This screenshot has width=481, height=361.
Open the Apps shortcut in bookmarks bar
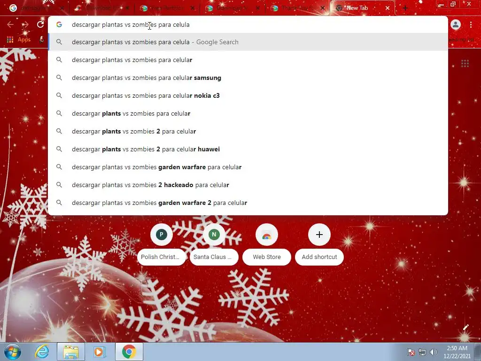19,39
